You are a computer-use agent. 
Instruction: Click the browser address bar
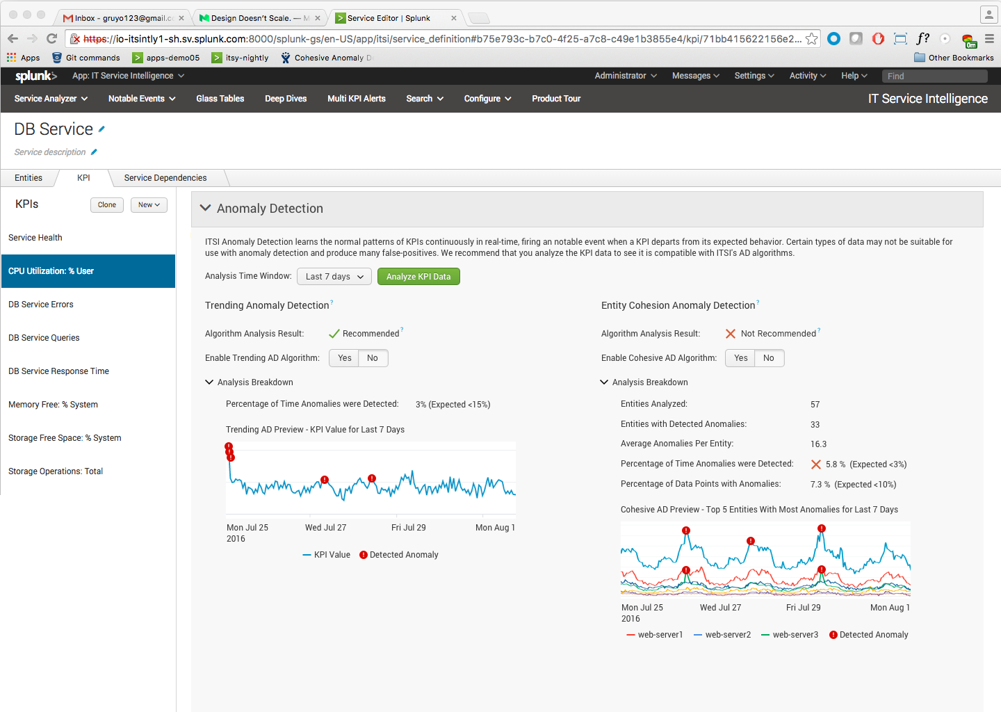(x=442, y=39)
